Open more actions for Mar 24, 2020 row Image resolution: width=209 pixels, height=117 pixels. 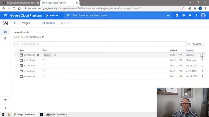(x=202, y=76)
